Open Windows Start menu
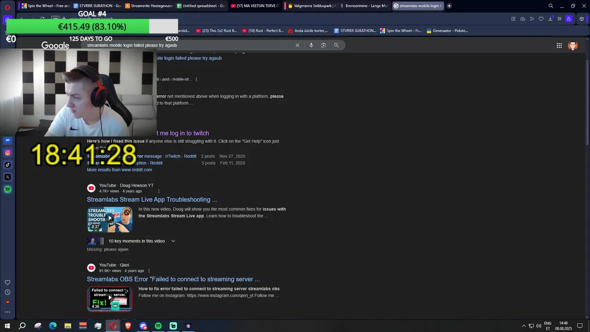 tap(7, 326)
